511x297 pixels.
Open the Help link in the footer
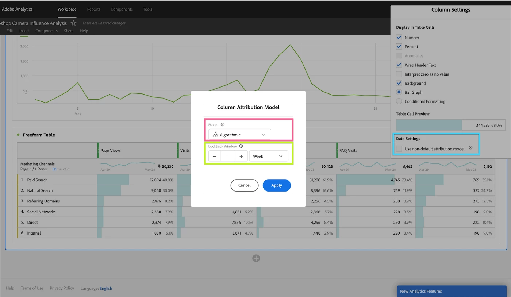[x=10, y=288]
